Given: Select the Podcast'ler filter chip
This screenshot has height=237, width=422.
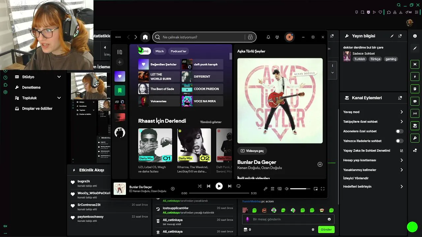Looking at the screenshot, I should coord(178,51).
